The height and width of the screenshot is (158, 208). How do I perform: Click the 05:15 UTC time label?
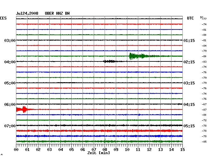pos(189,126)
